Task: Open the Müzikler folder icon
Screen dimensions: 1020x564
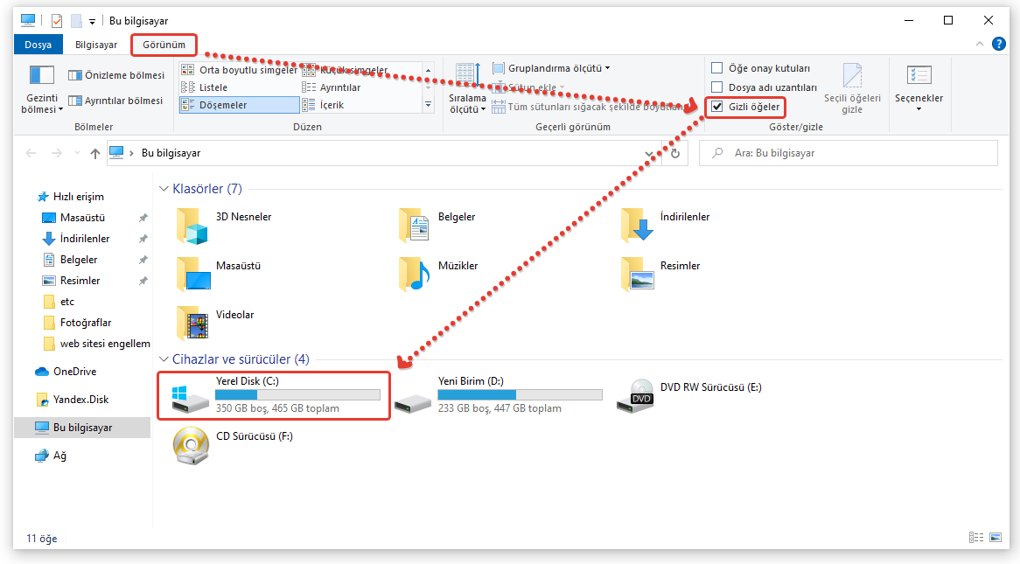Action: (415, 274)
